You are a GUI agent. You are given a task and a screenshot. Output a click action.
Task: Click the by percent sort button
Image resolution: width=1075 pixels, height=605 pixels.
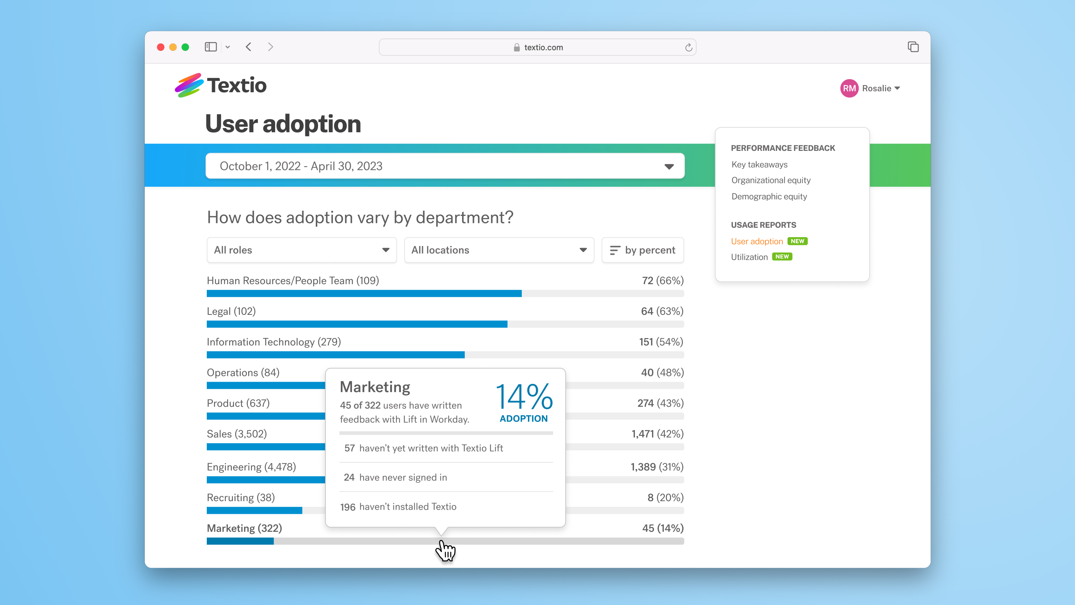pyautogui.click(x=642, y=250)
